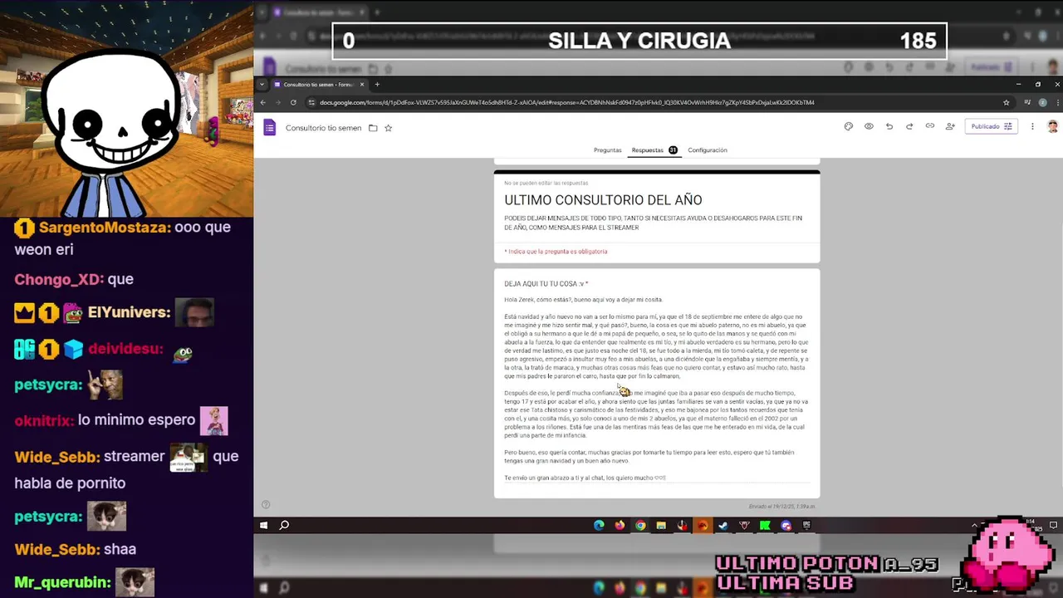Click the redo arrow in Forms toolbar
The width and height of the screenshot is (1063, 598).
pyautogui.click(x=909, y=126)
